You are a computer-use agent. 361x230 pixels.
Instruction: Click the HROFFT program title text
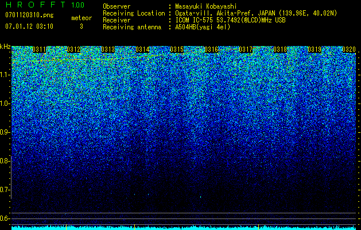(36, 5)
